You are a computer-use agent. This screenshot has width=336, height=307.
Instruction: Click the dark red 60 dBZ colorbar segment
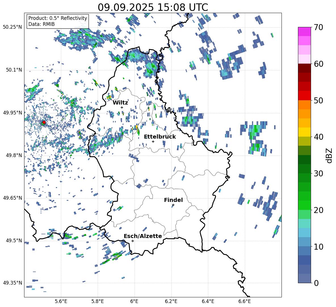(x=304, y=68)
